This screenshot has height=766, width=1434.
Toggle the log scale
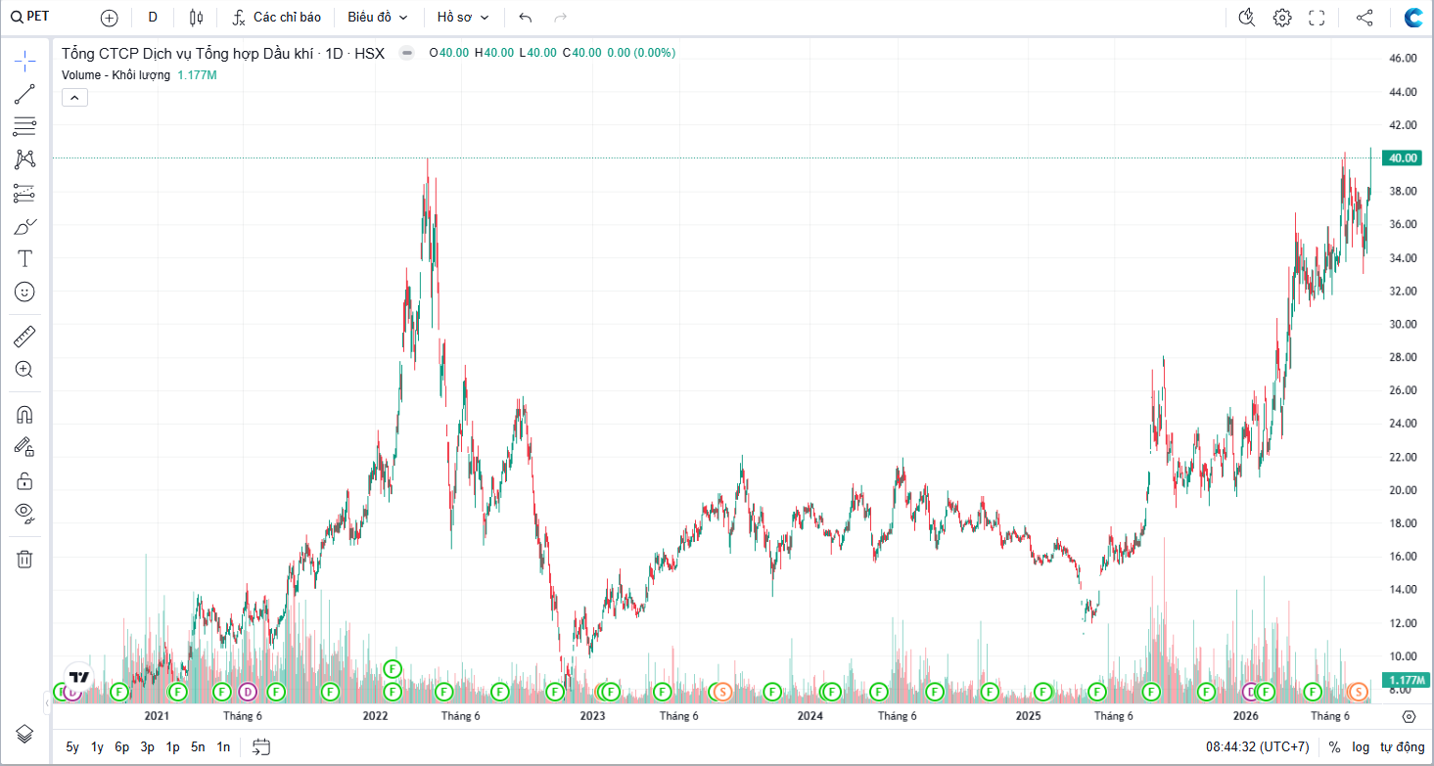[x=1361, y=747]
